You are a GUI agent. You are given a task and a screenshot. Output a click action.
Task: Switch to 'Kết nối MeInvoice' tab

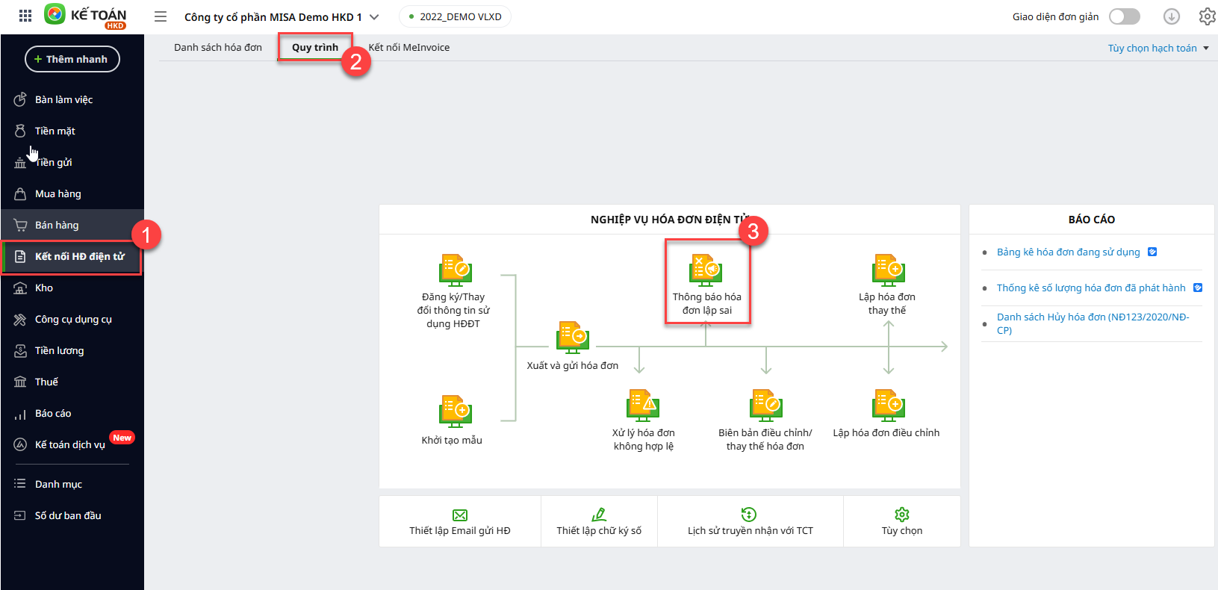pos(409,47)
